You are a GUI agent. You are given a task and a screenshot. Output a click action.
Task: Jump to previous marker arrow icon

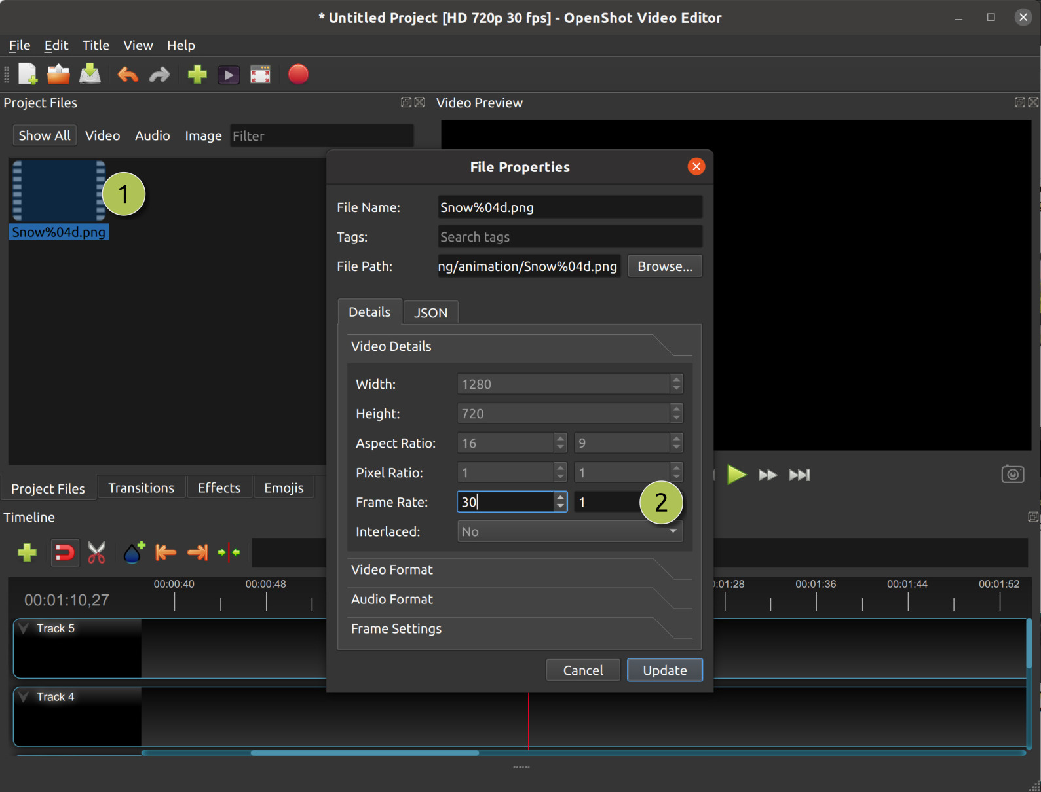click(x=166, y=552)
